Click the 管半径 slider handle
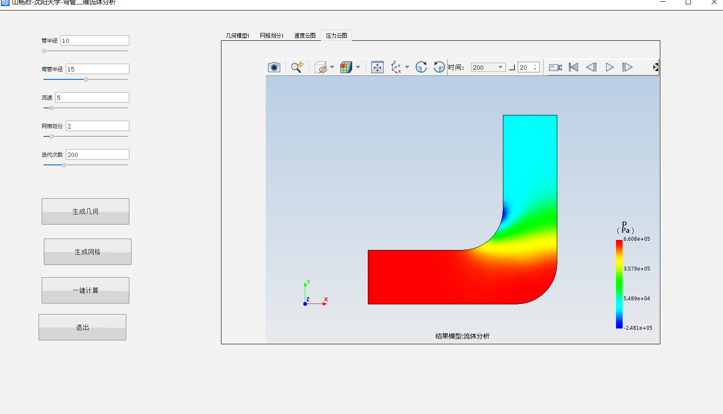The height and width of the screenshot is (414, 723). click(x=44, y=51)
